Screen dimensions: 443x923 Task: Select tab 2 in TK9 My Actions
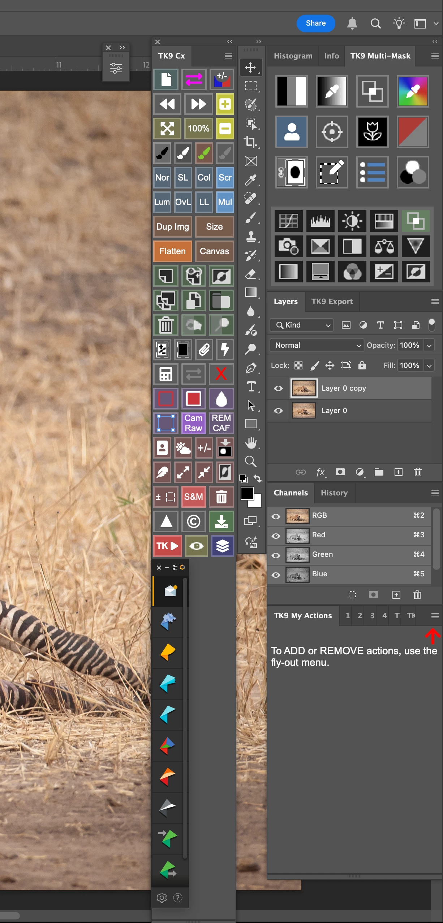point(360,616)
